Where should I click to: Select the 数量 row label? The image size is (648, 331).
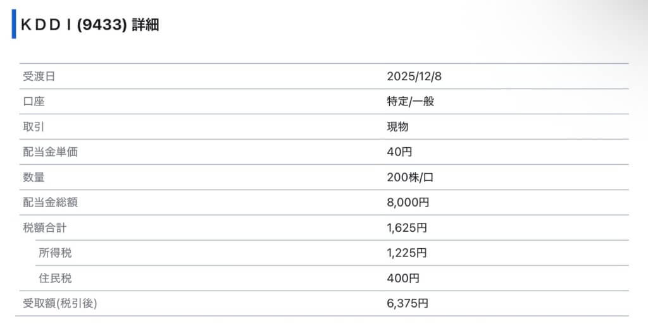pos(34,178)
